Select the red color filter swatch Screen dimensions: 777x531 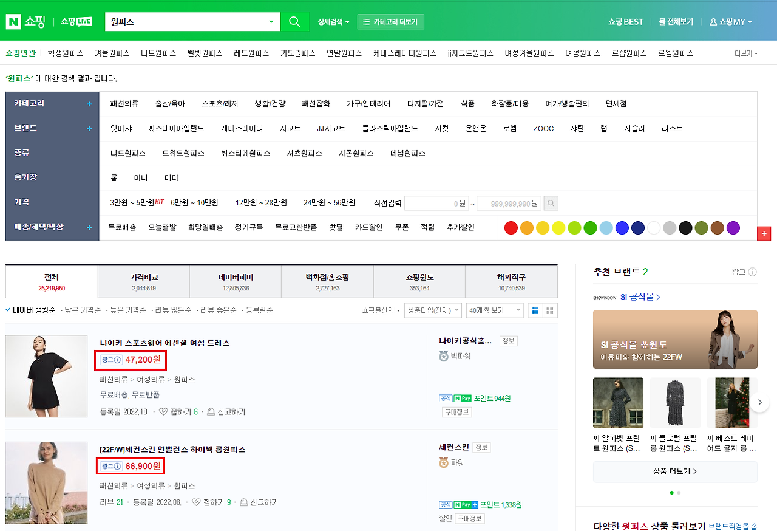(x=511, y=227)
